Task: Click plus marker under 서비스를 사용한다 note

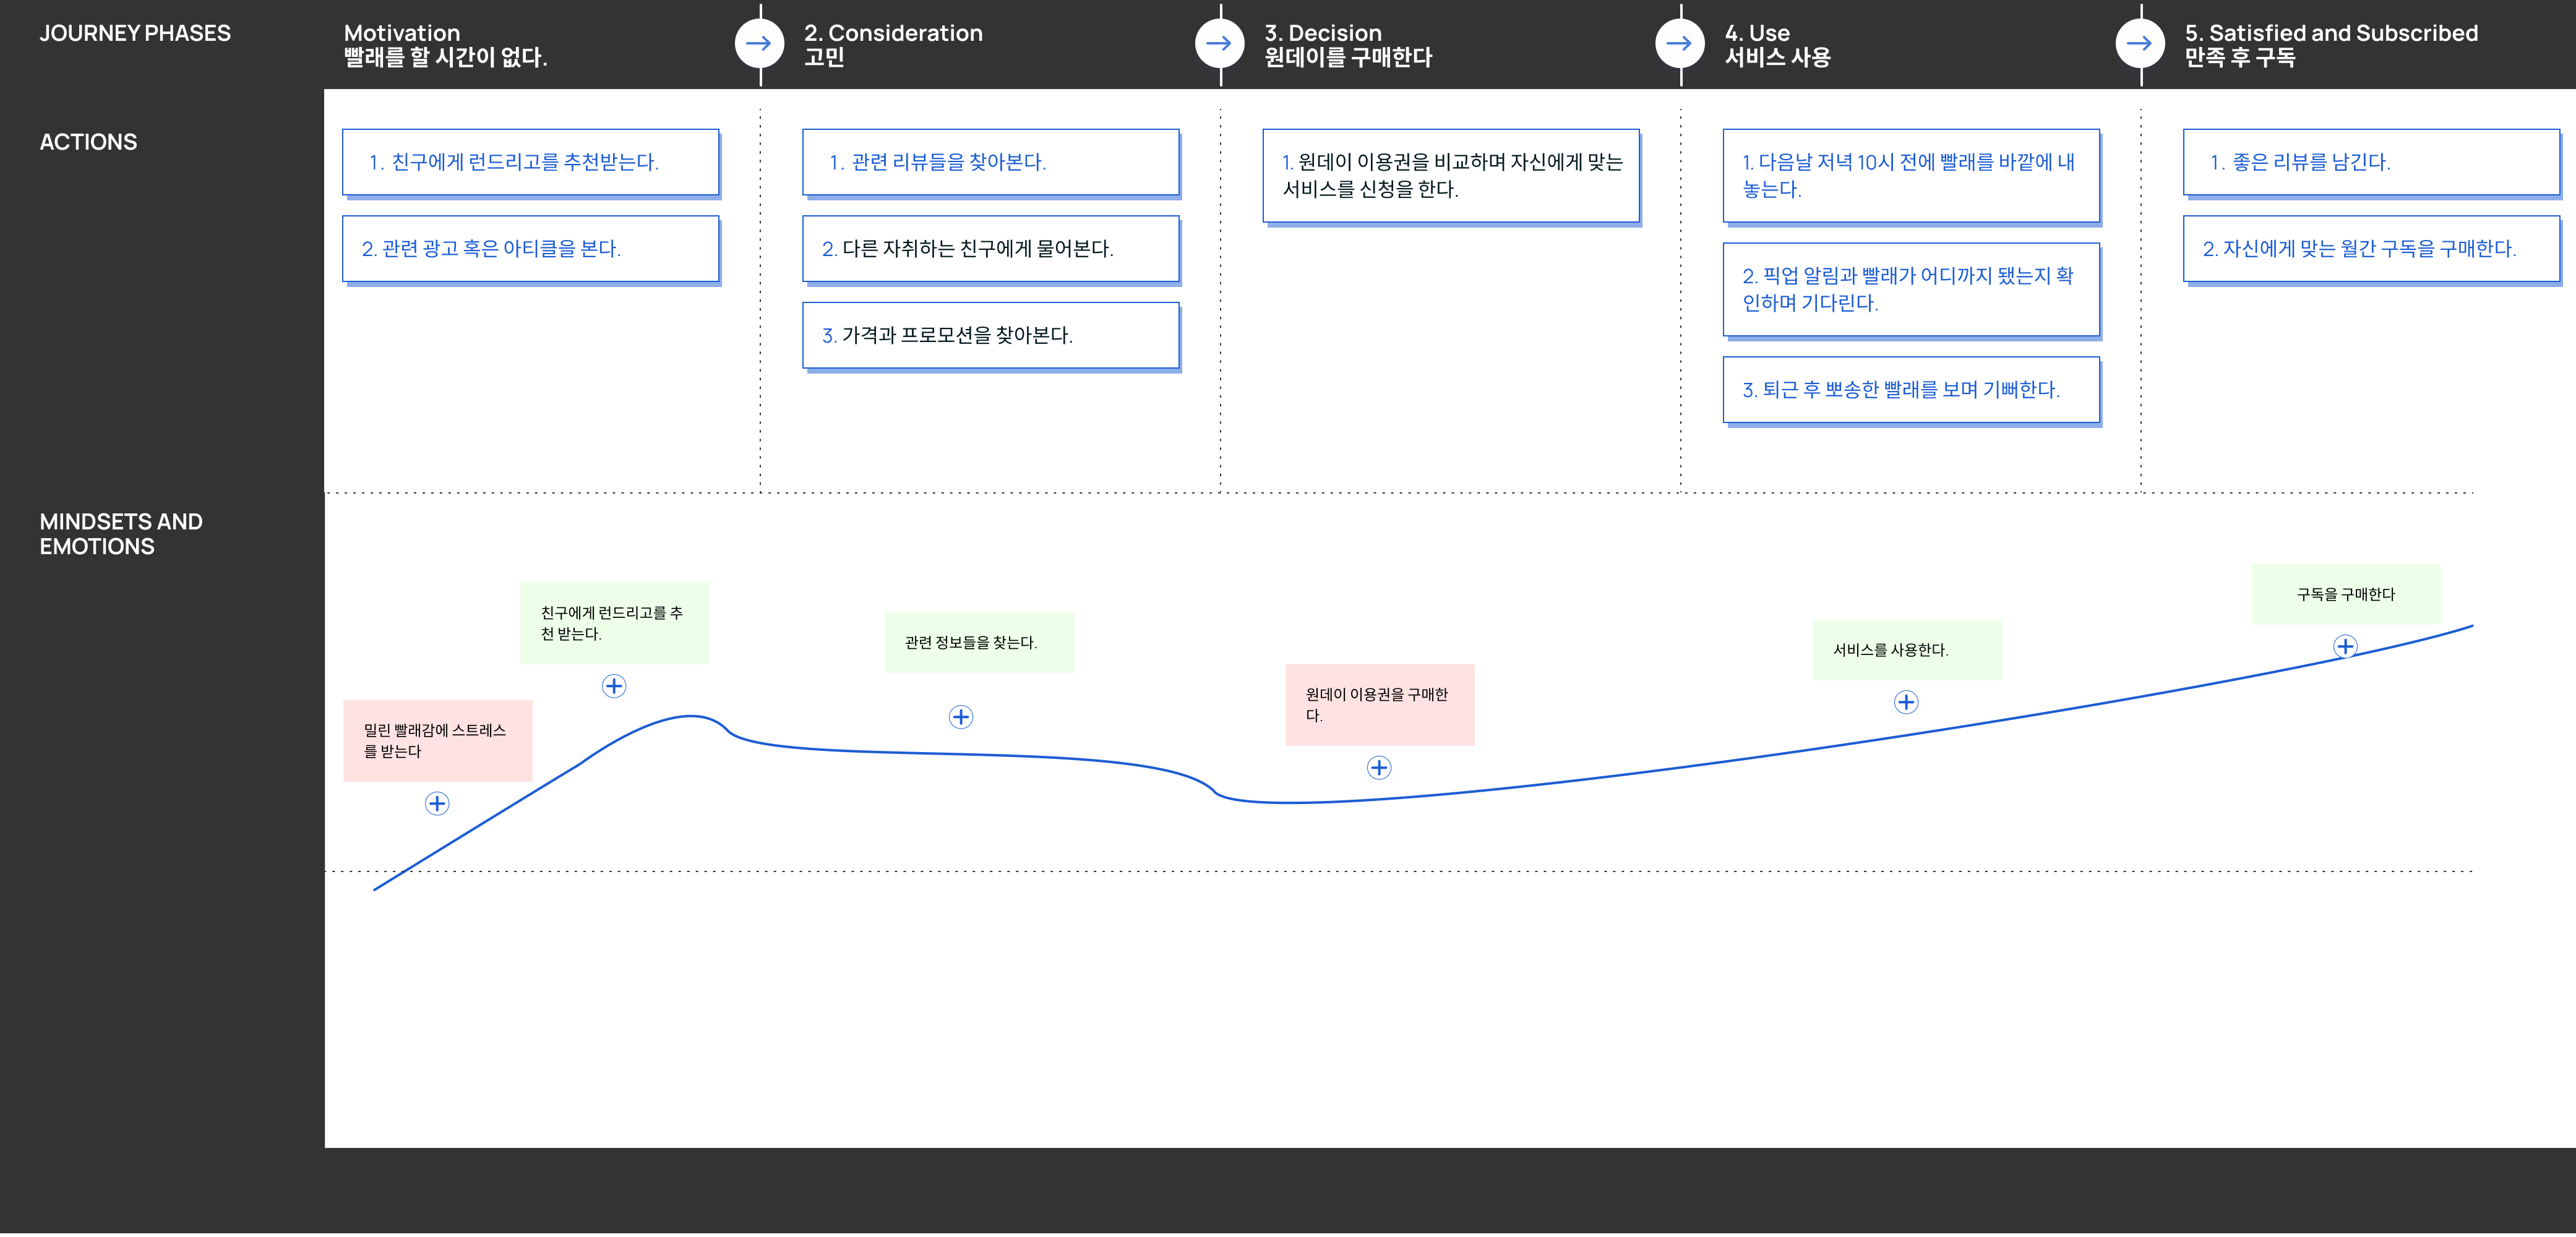Action: pyautogui.click(x=1906, y=701)
